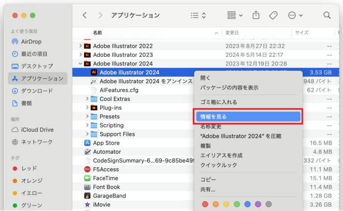The width and height of the screenshot is (343, 211).
Task: Choose 情報を見る in context menu
Action: coord(248,116)
